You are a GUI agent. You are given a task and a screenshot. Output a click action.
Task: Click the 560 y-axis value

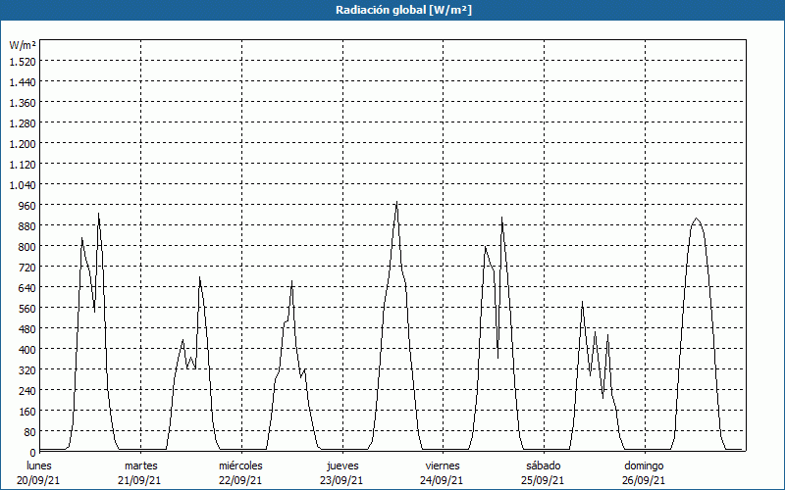pyautogui.click(x=27, y=308)
